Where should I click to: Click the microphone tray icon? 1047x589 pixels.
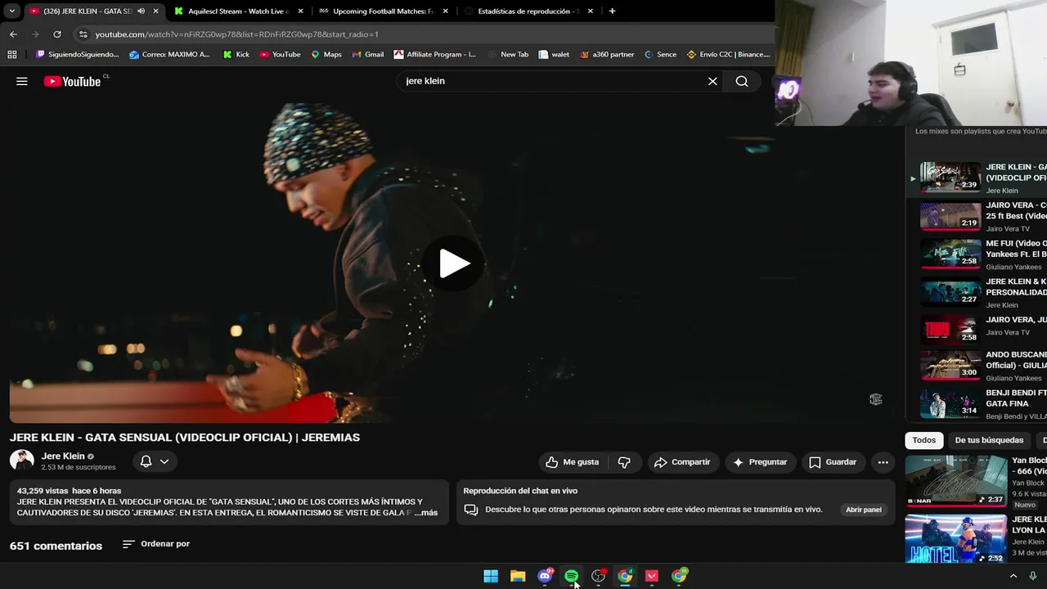pyautogui.click(x=1033, y=576)
